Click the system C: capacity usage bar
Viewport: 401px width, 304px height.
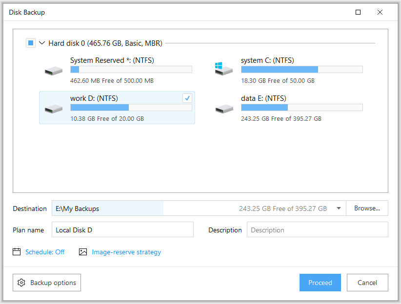[x=301, y=69]
